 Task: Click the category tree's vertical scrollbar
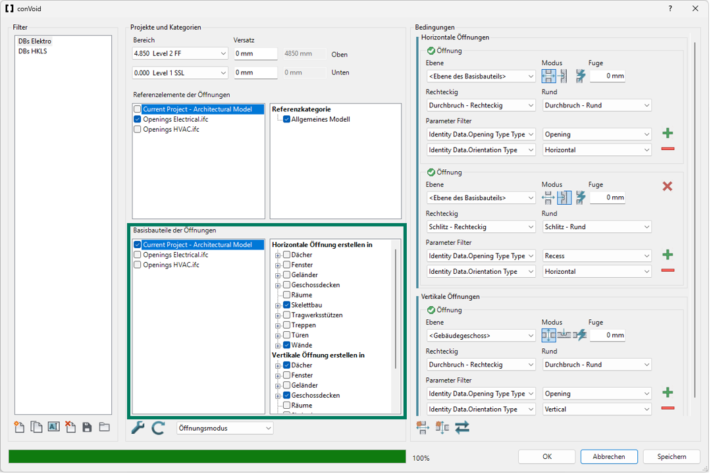coord(396,309)
